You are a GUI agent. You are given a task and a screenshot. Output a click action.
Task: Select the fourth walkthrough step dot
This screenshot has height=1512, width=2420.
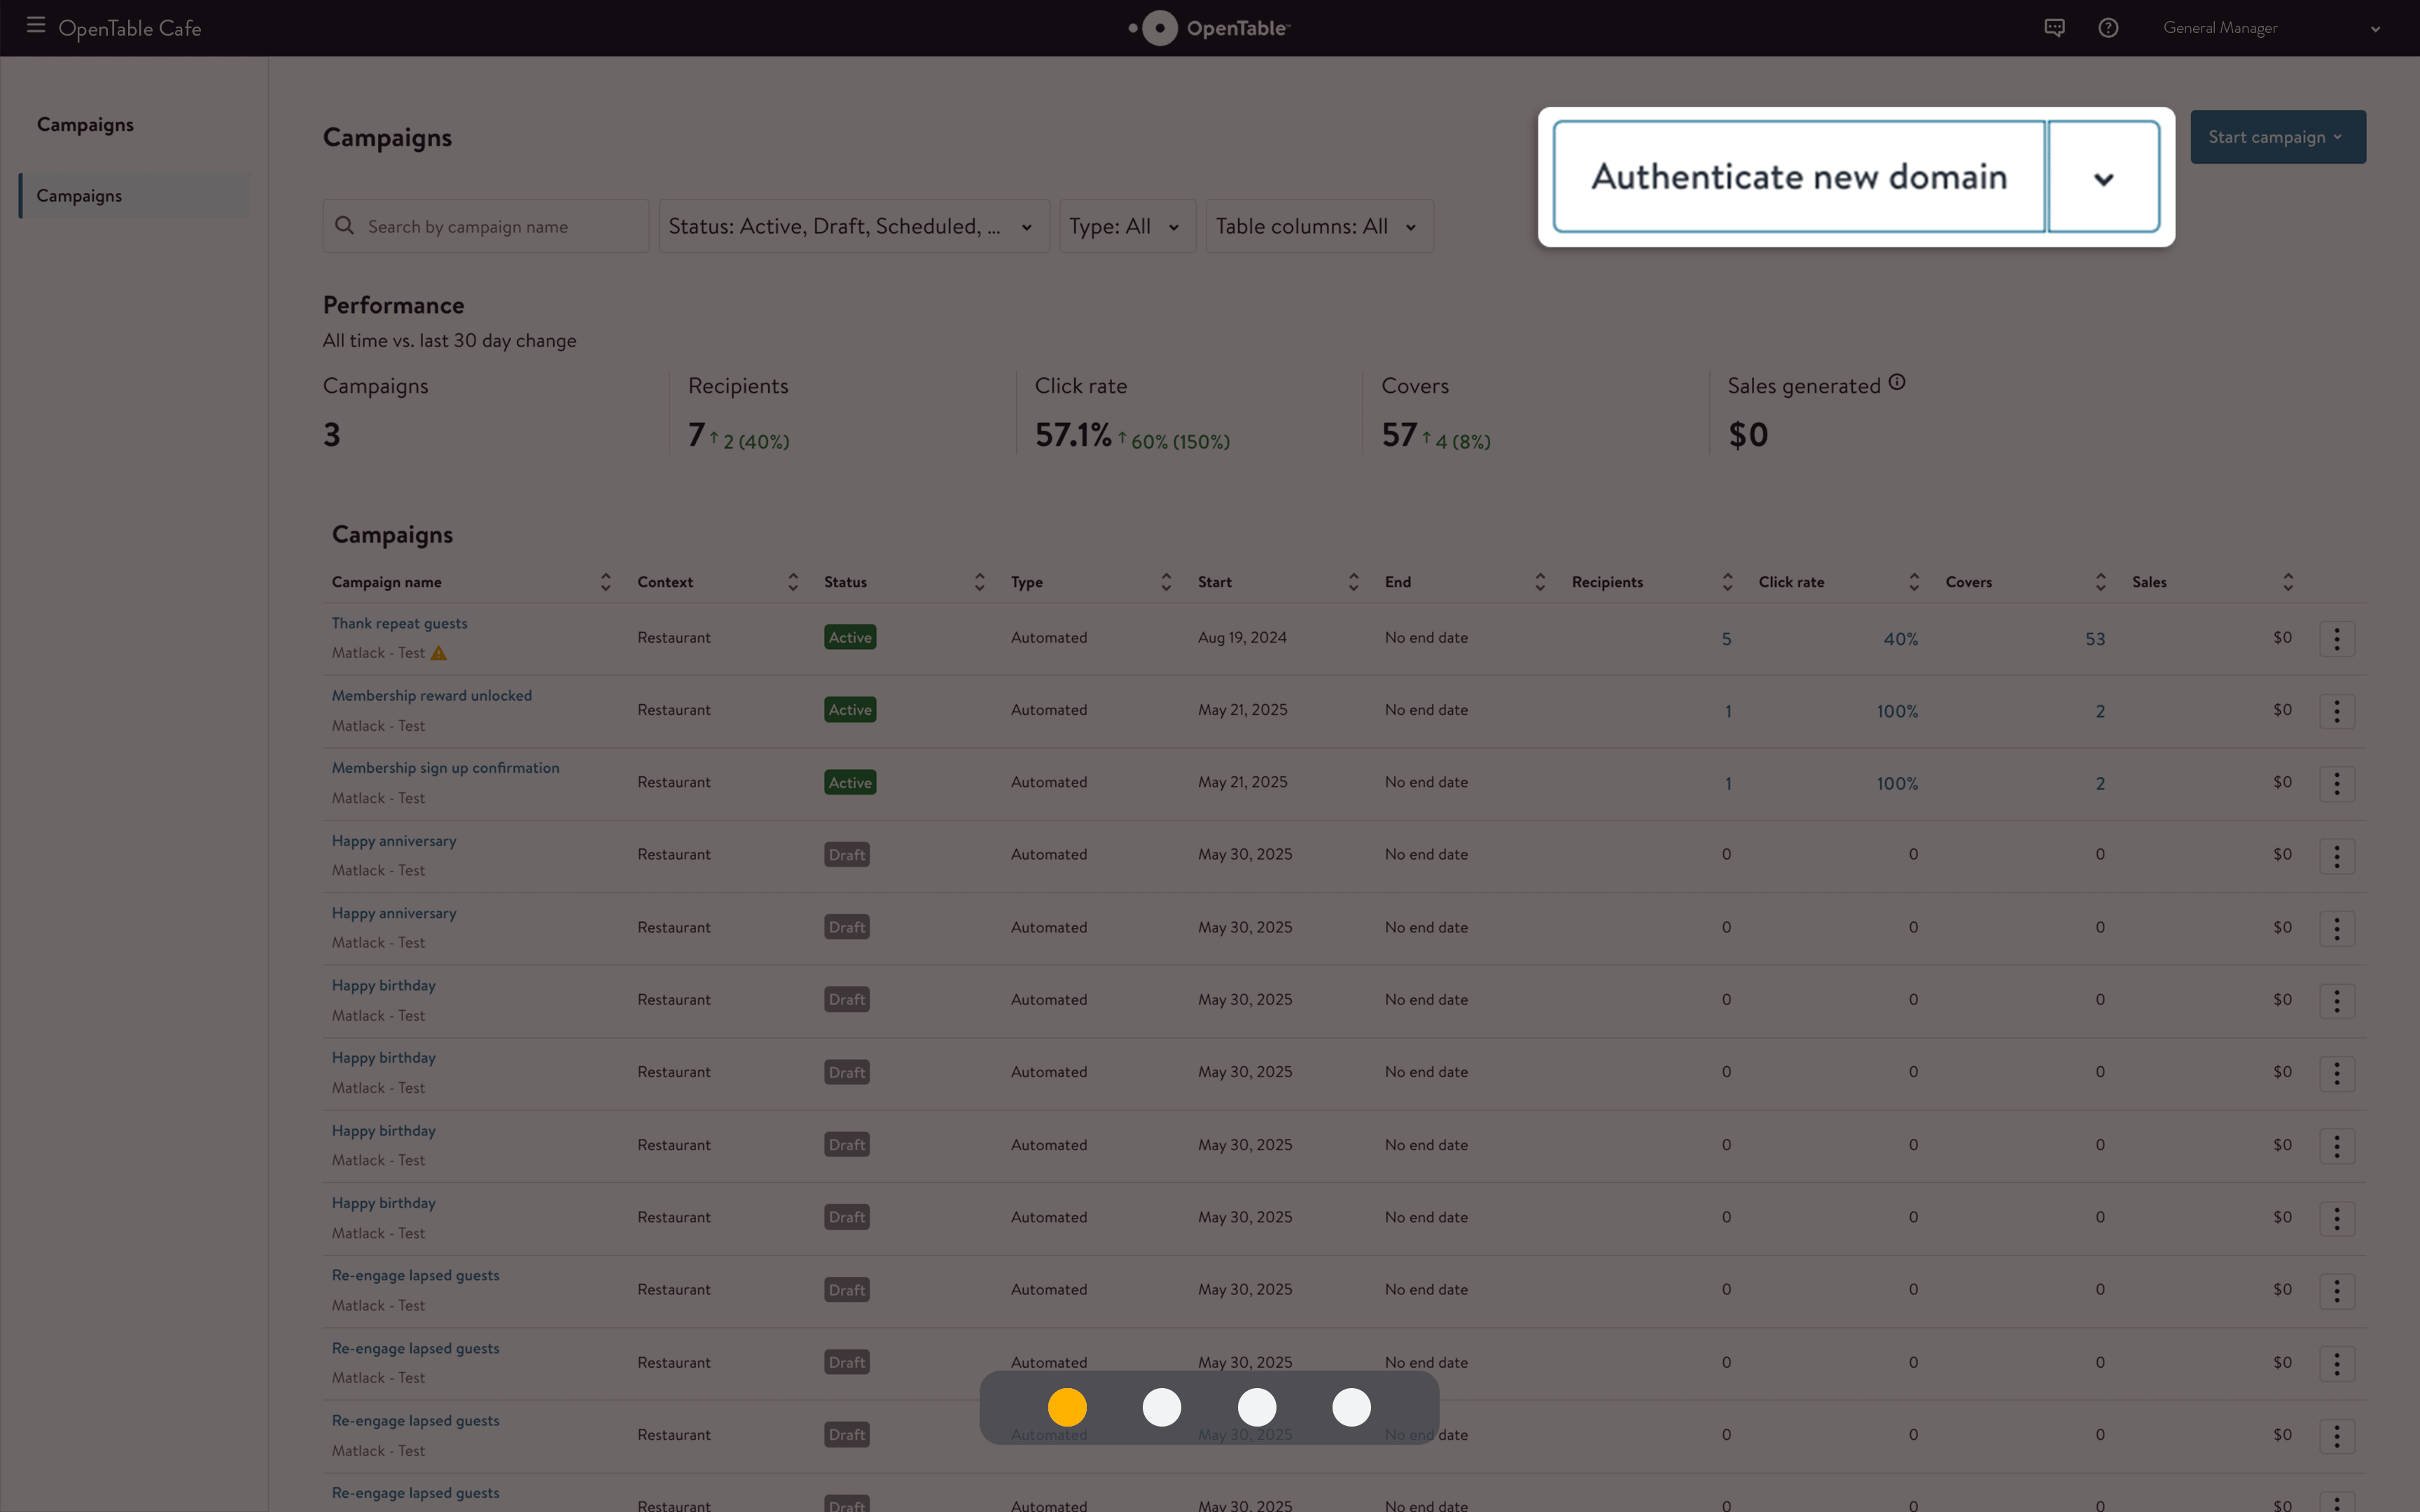click(x=1352, y=1407)
